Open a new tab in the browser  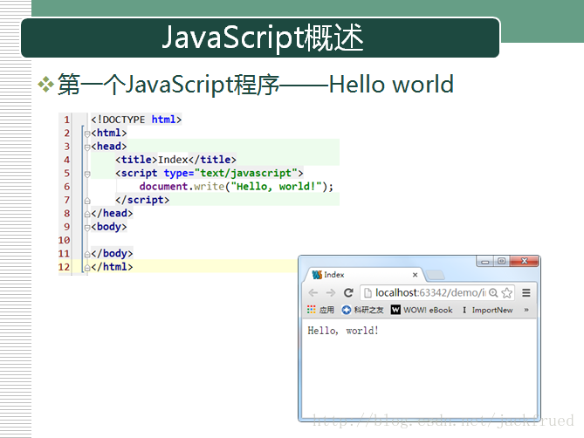tap(435, 275)
